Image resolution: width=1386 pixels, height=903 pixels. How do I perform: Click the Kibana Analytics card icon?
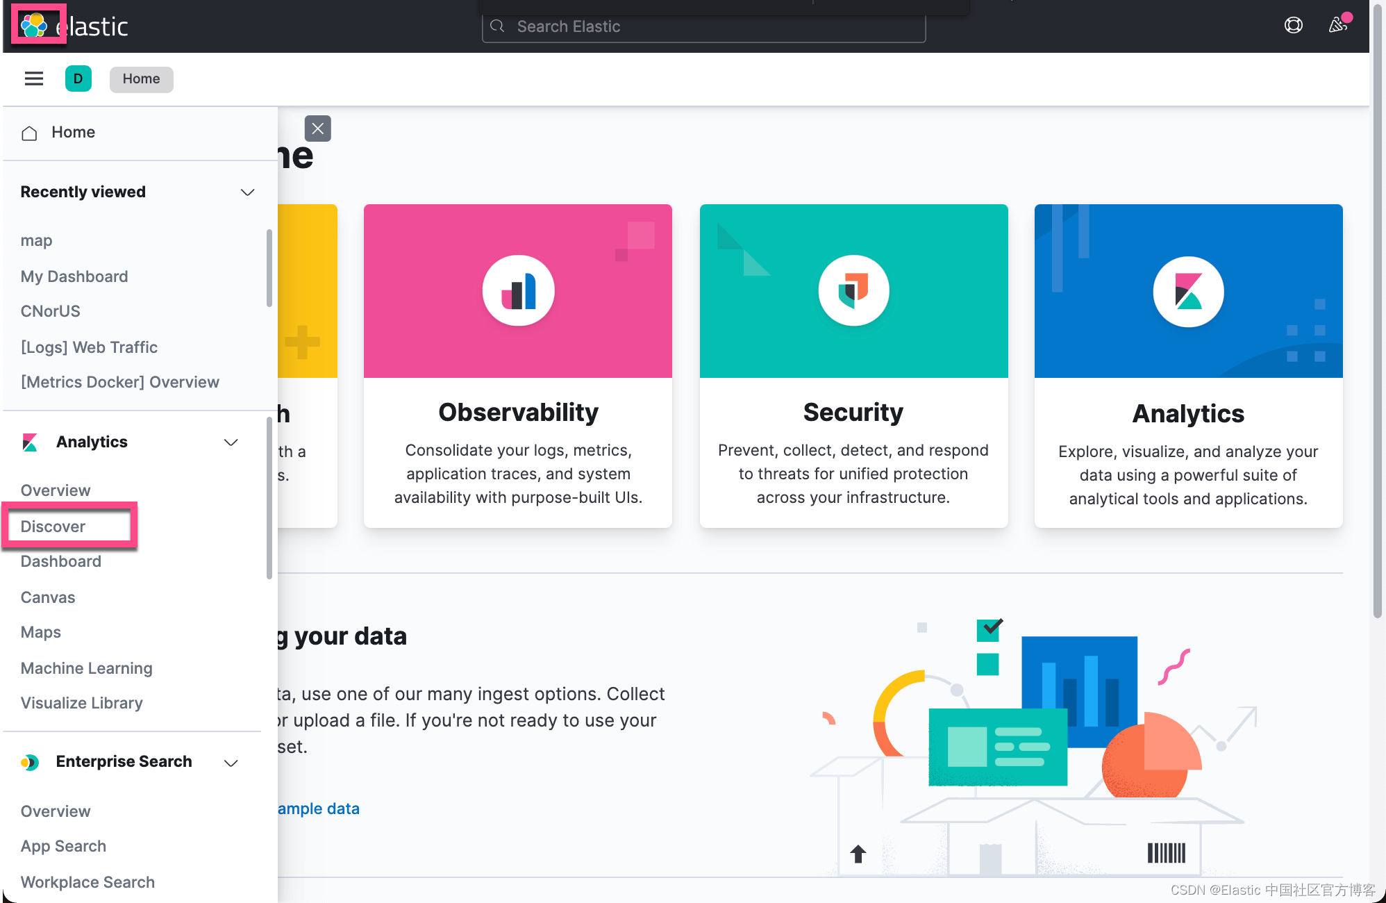tap(1188, 291)
